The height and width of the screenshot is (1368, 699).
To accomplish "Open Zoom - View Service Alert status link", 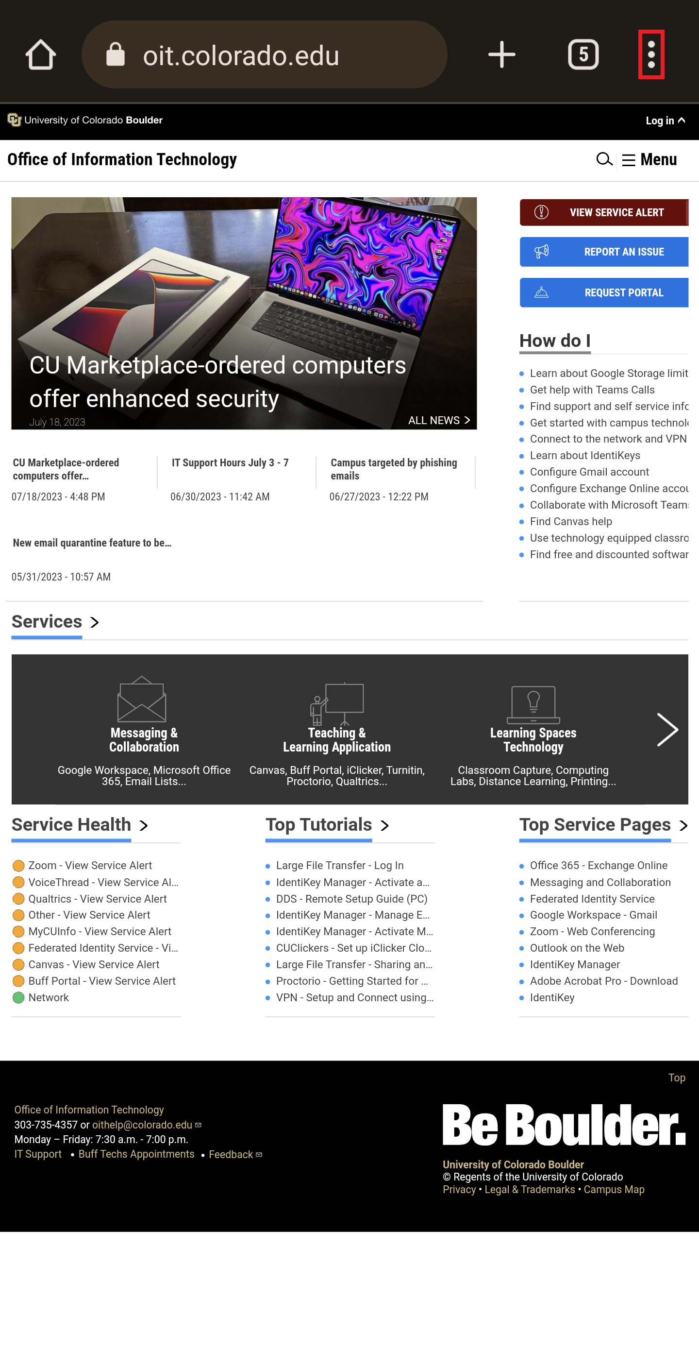I will 90,865.
